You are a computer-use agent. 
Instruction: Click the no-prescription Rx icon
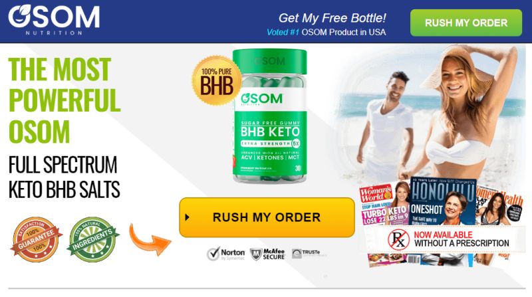tap(398, 239)
